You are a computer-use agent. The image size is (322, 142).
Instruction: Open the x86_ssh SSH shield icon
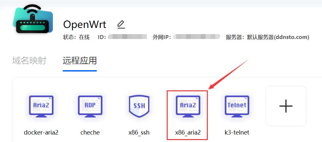pyautogui.click(x=139, y=106)
